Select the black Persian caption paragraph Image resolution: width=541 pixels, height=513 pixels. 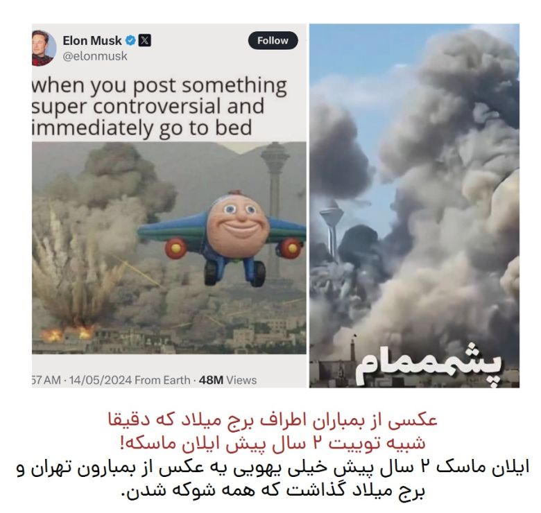click(273, 479)
